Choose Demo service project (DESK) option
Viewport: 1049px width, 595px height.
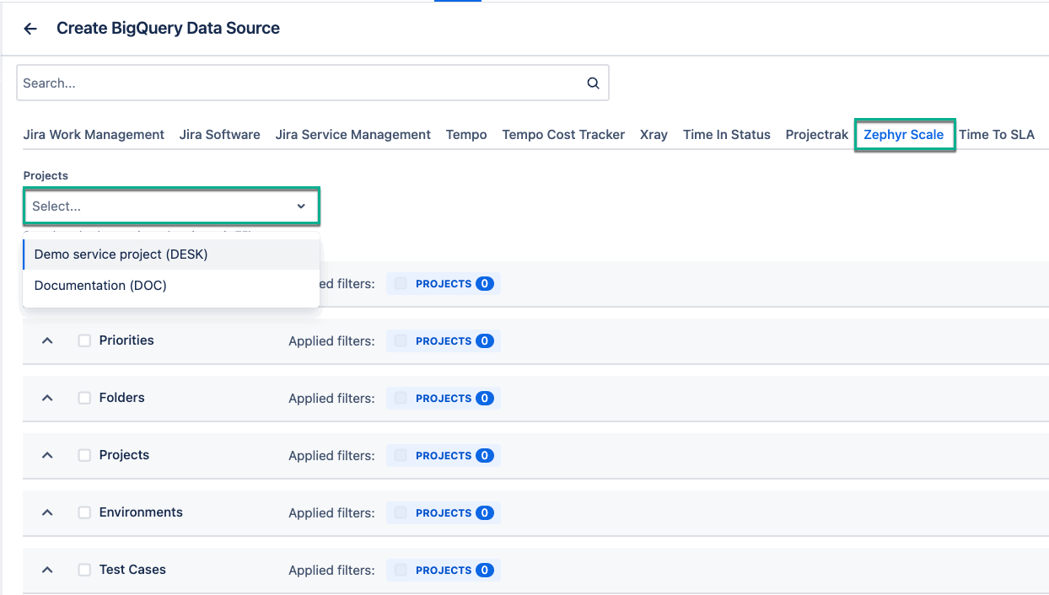121,255
